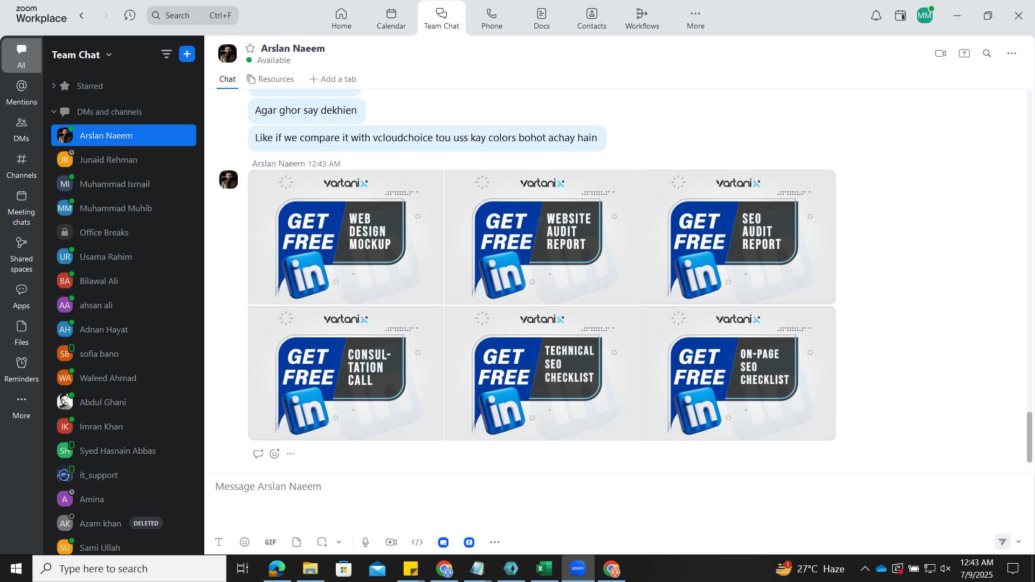Open Junaid Rehman chat
1035x582 pixels.
[124, 160]
